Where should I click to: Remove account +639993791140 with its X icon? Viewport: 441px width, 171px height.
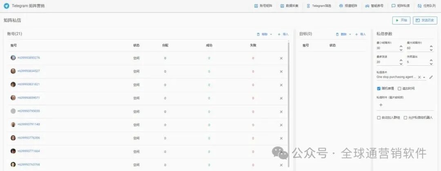coord(281,125)
